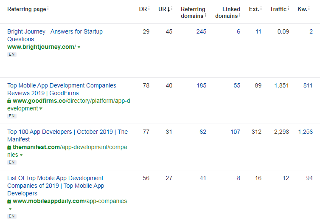Expand the brightjourney.com URL dropdown arrow
Viewport: 320px width, 223px height.
click(x=79, y=47)
